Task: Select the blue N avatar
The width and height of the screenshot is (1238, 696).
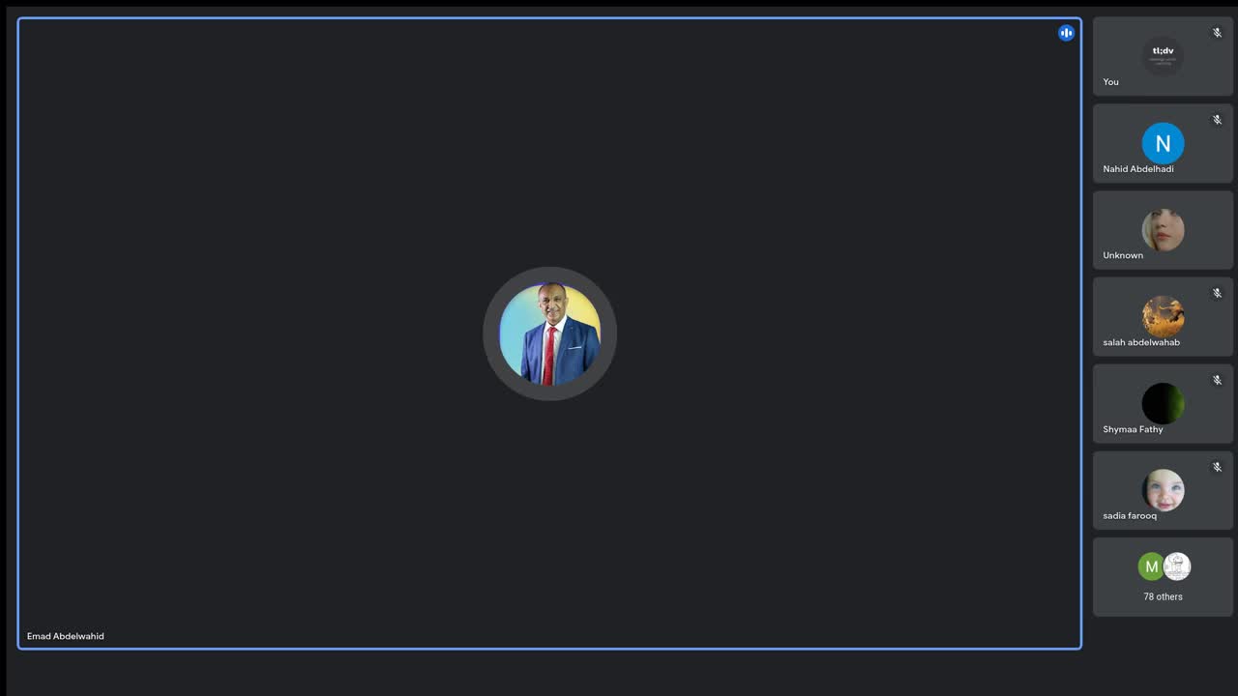Action: [x=1163, y=143]
